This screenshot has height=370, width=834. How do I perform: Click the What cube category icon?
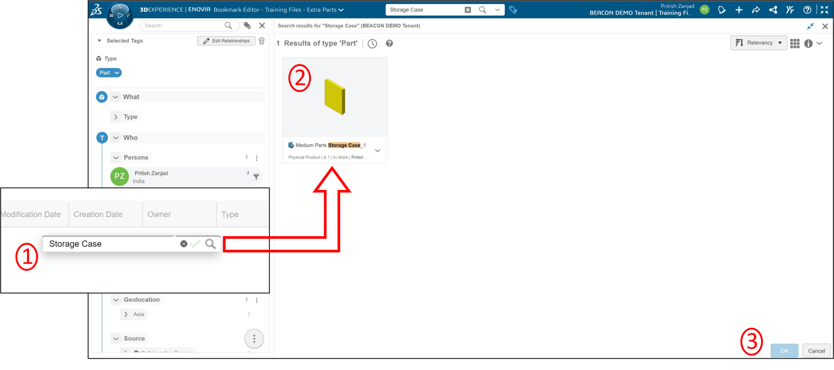(102, 97)
